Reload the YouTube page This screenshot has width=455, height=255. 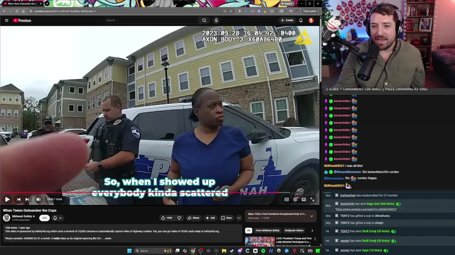coord(17,11)
